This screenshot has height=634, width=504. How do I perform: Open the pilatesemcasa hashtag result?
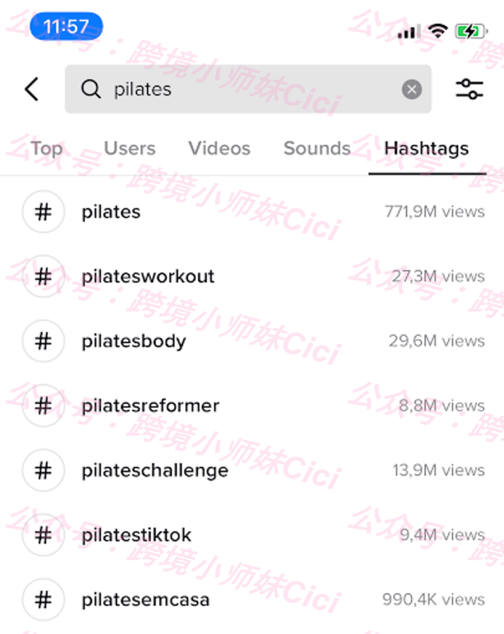pyautogui.click(x=252, y=599)
